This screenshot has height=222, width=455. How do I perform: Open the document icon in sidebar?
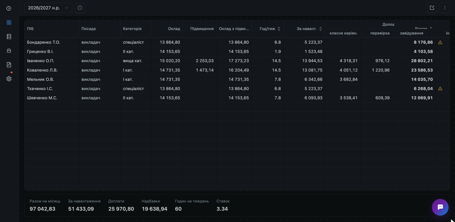pyautogui.click(x=9, y=65)
